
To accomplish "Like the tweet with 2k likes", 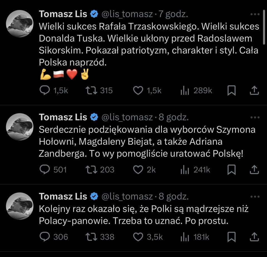I will [138, 170].
